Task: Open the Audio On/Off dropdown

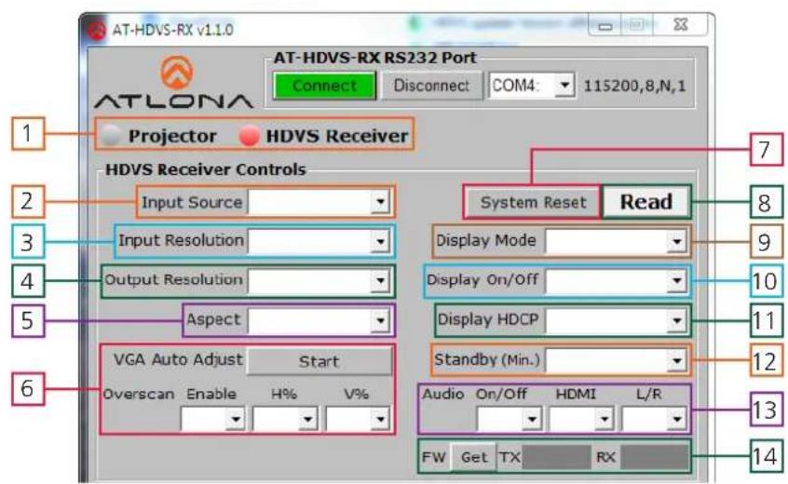Action: 509,419
